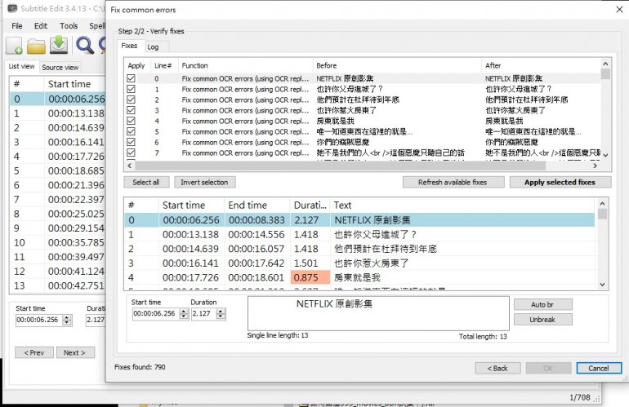629x407 pixels.
Task: Select main list row 7 at 00:00:22.397
Action: point(58,199)
